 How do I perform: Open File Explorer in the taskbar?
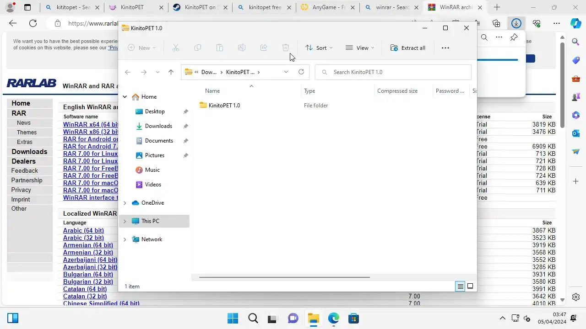(313, 318)
